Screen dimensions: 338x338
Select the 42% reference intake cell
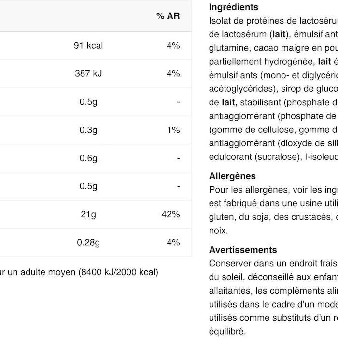tap(170, 214)
